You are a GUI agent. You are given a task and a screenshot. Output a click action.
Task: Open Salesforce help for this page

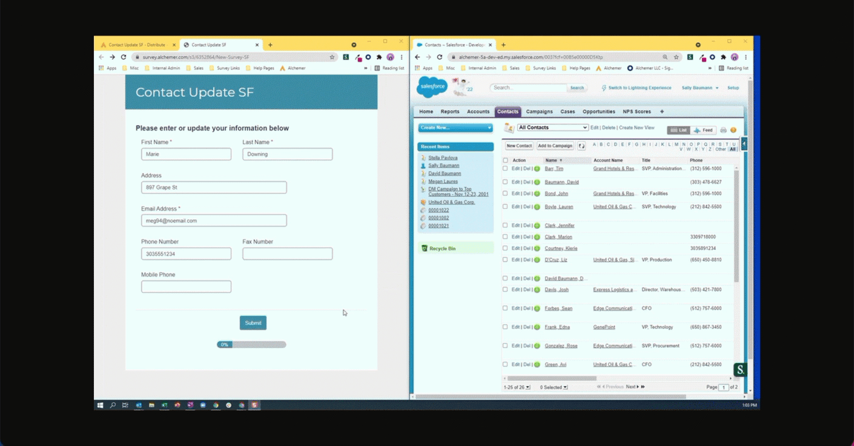click(x=733, y=130)
